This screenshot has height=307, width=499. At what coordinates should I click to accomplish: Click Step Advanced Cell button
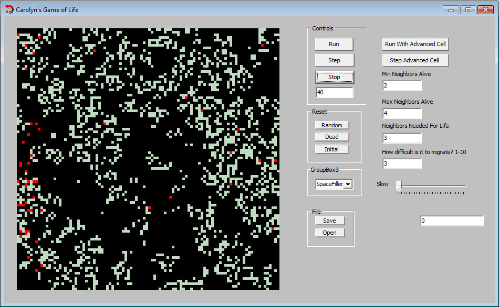415,60
